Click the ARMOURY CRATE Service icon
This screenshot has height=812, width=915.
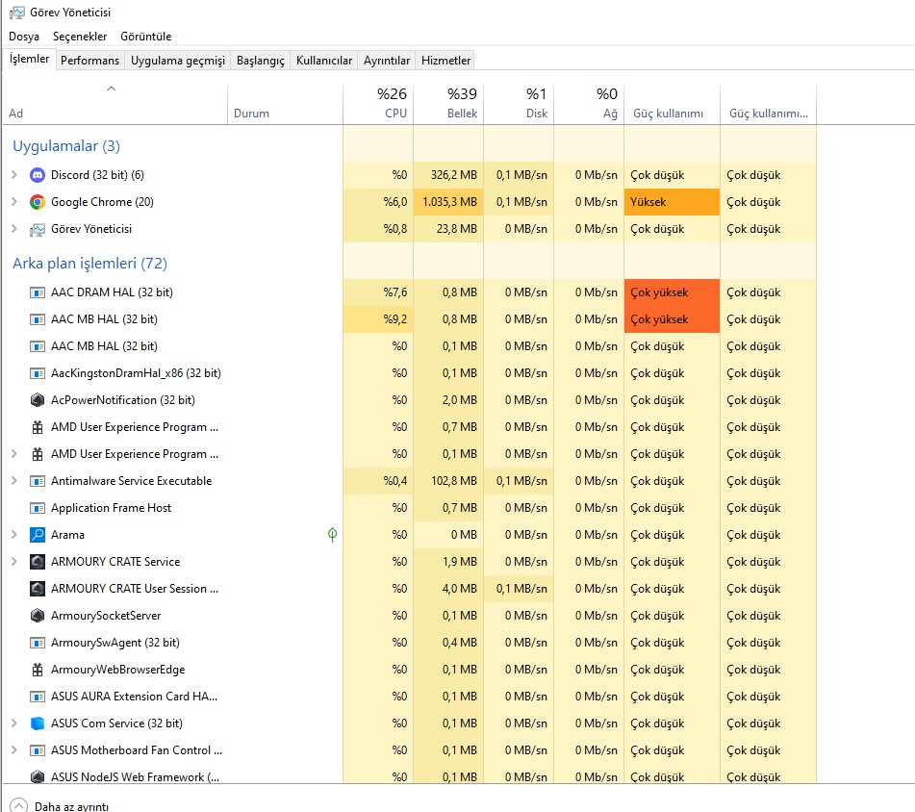point(38,562)
